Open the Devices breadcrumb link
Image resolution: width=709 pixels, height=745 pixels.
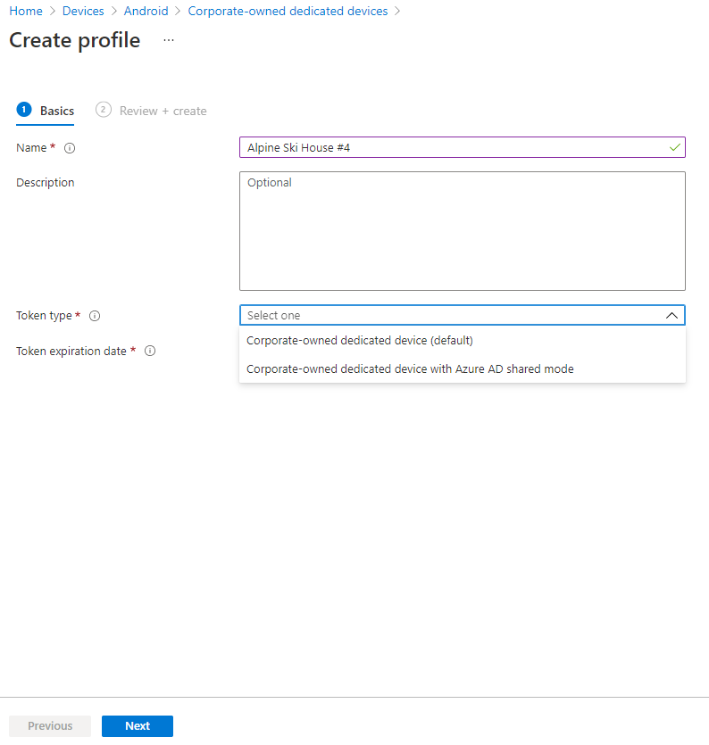click(x=83, y=11)
